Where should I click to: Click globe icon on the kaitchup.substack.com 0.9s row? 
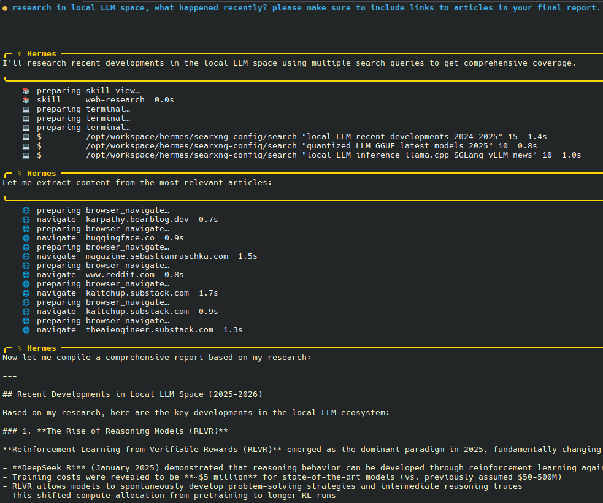point(26,312)
